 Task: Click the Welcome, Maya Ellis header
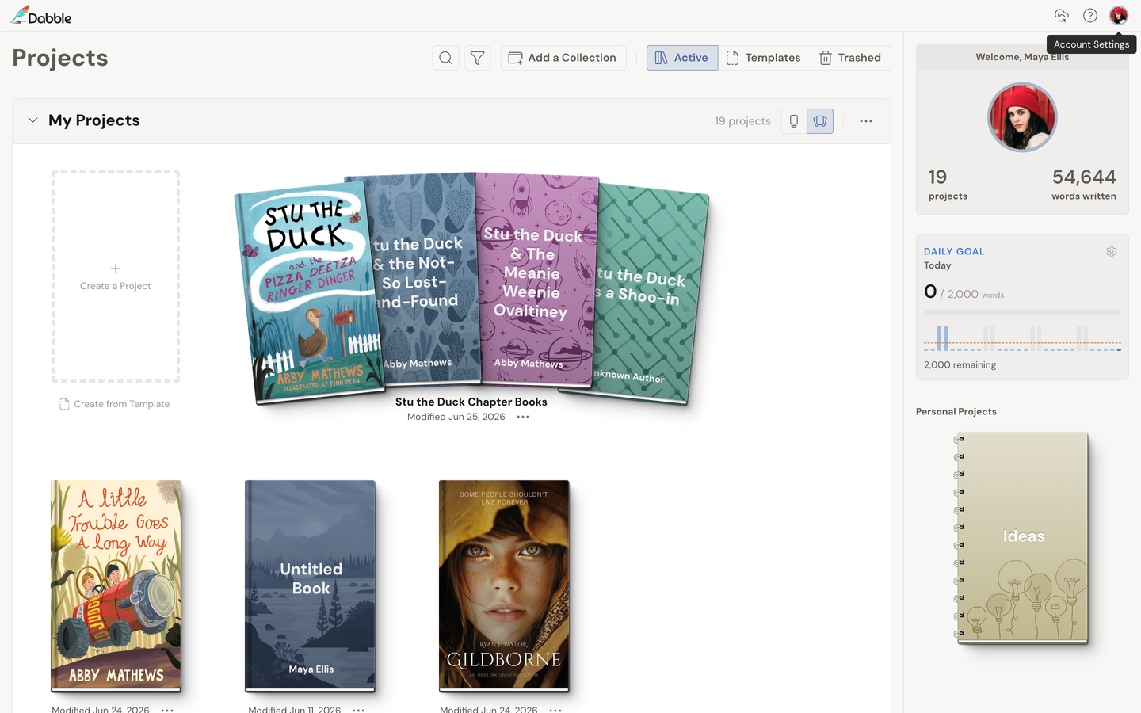point(1022,57)
